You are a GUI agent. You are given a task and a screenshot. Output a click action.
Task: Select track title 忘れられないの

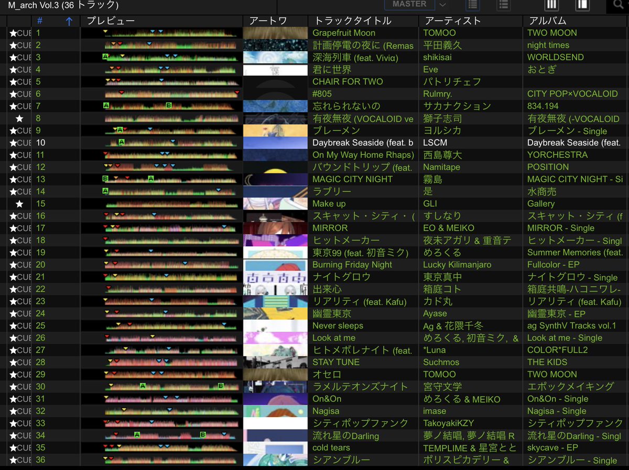point(346,106)
